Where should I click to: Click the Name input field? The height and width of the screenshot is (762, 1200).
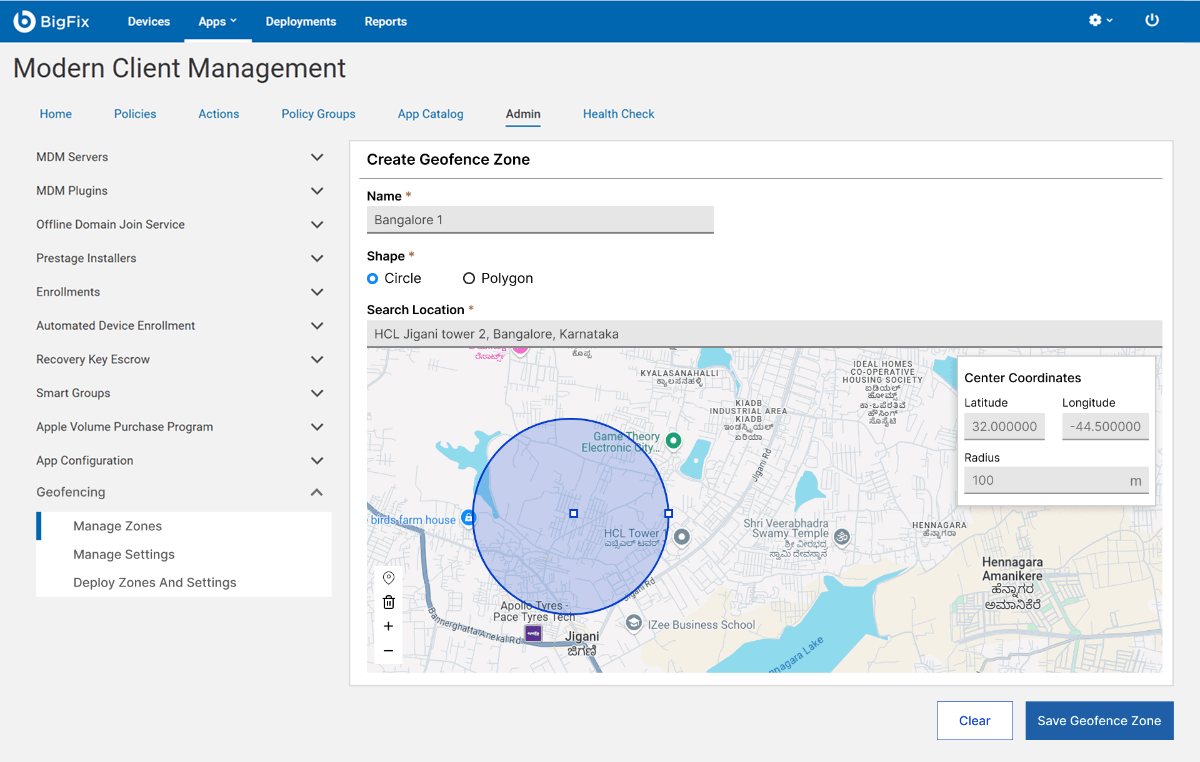(x=540, y=220)
